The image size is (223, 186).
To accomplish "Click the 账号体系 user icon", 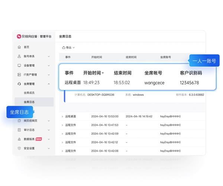I will (19, 56).
